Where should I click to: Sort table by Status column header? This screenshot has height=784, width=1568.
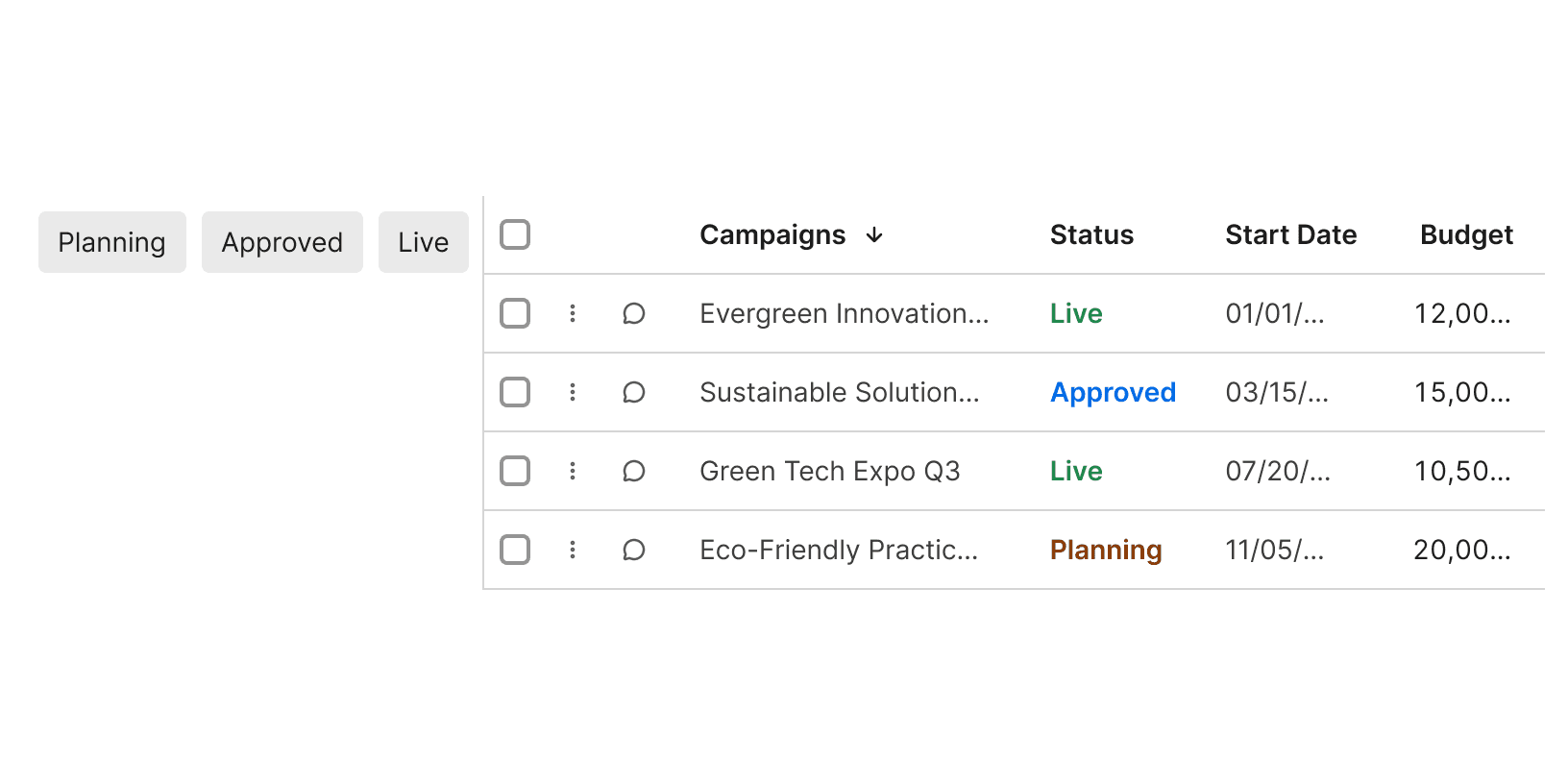(x=1091, y=234)
